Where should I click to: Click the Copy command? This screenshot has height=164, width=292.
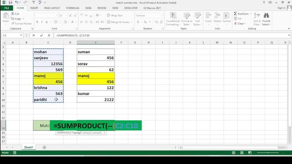(x=16, y=19)
